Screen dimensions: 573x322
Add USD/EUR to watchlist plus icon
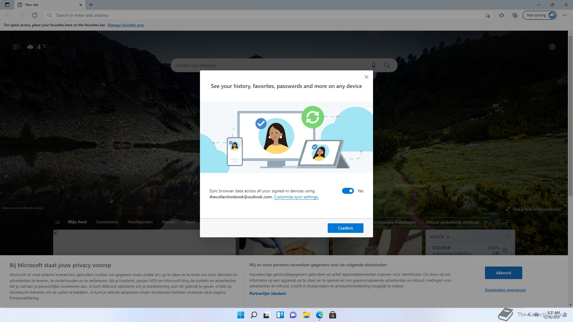[x=505, y=250]
